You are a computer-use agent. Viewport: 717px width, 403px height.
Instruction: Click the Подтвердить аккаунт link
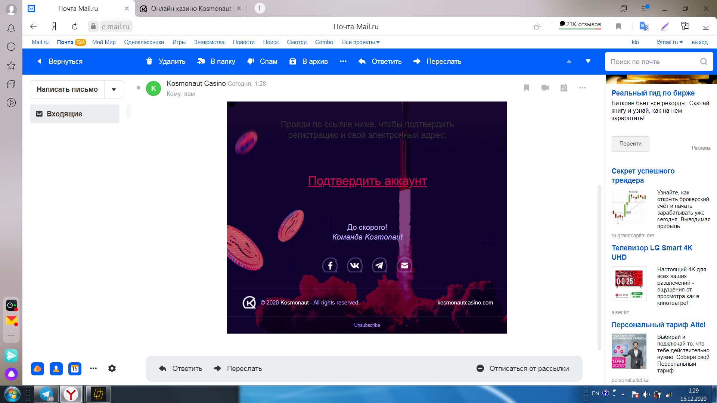click(367, 181)
